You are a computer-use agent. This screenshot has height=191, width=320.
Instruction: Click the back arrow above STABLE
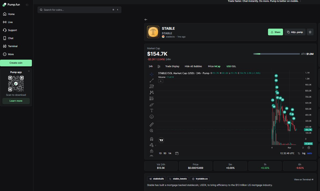coord(146,20)
